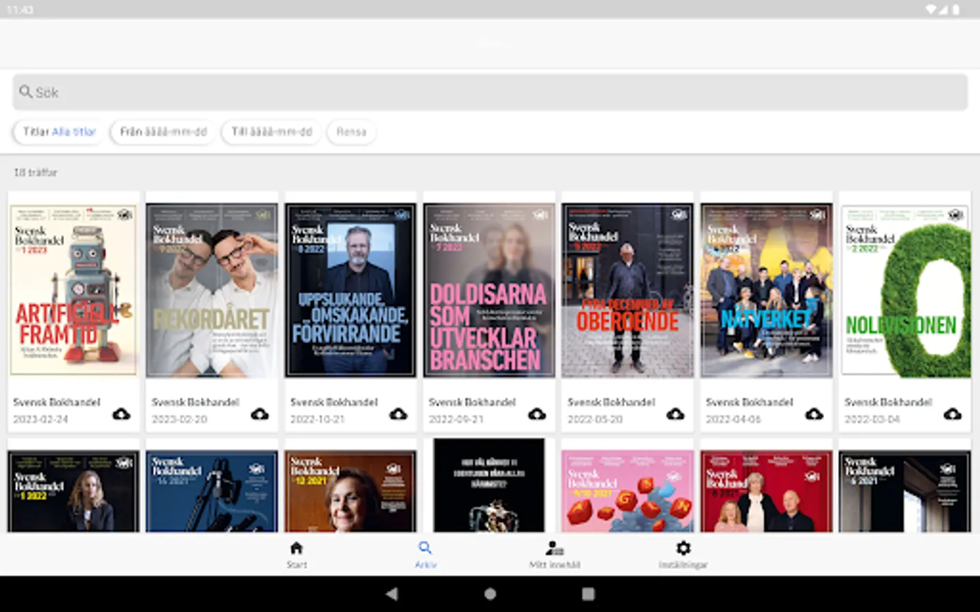Pick a Till end date
The image size is (980, 612).
click(x=272, y=132)
